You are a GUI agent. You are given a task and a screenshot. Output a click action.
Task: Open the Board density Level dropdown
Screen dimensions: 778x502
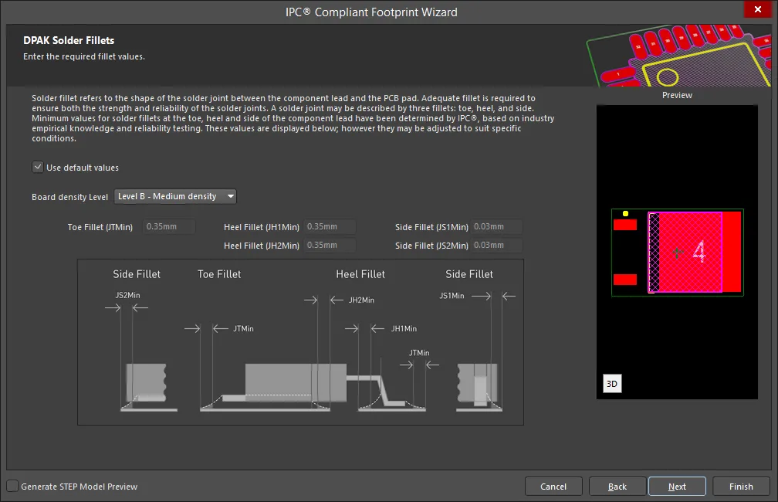click(x=175, y=197)
